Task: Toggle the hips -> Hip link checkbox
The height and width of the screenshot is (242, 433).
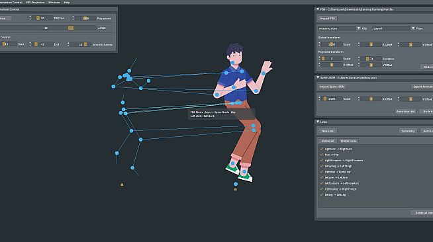Action: pyautogui.click(x=321, y=155)
